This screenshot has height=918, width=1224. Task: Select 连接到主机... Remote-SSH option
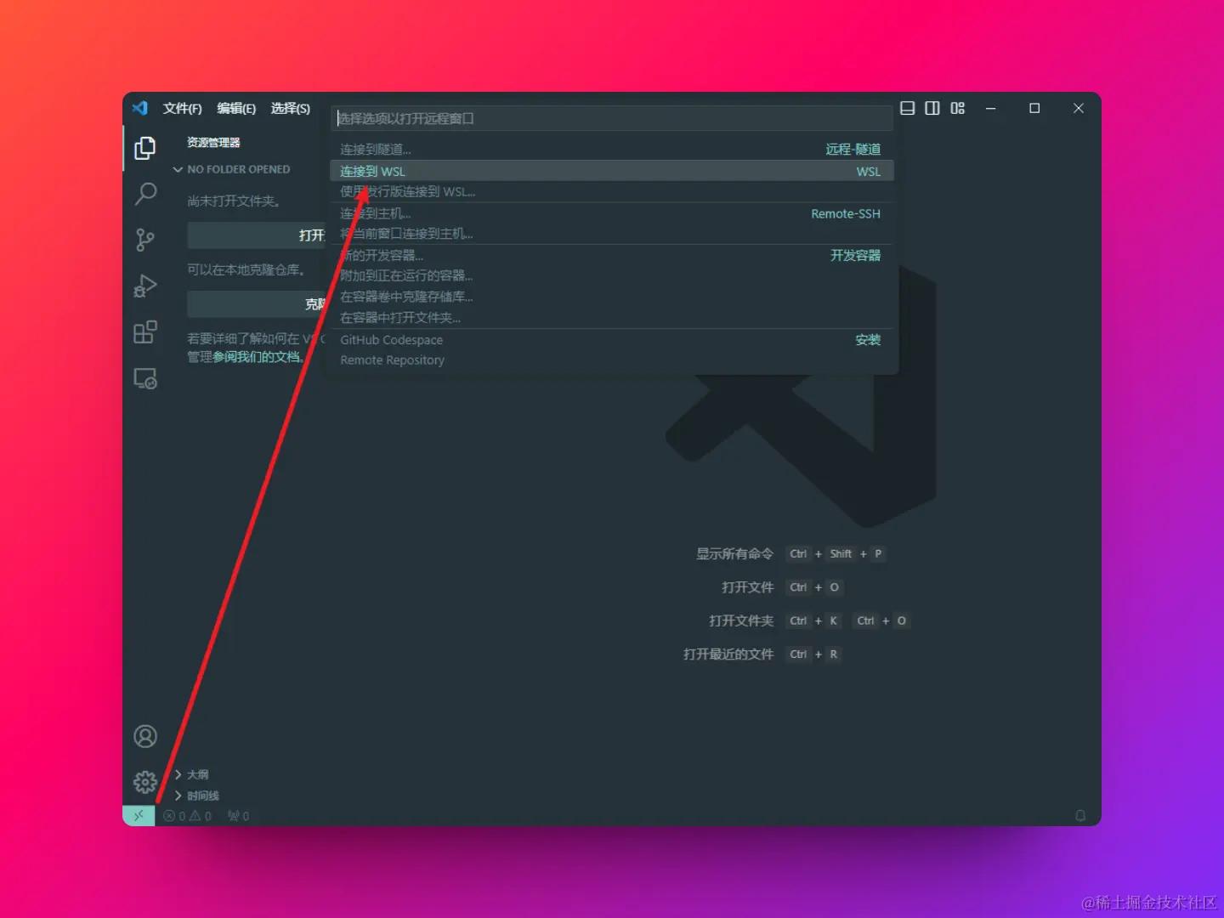coord(611,213)
